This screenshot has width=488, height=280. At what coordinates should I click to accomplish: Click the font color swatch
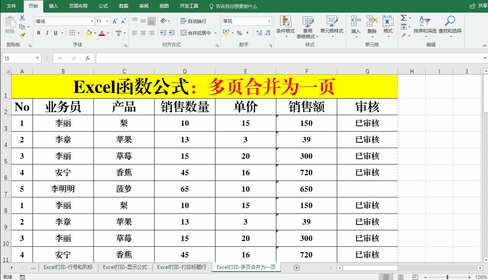pyautogui.click(x=103, y=34)
